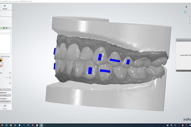Click the white list box in left panel
Viewport: 191px width, 127px height.
click(5, 41)
